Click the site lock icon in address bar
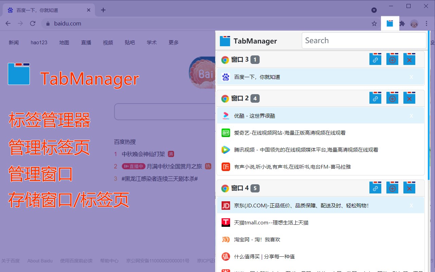435x272 pixels. [48, 23]
